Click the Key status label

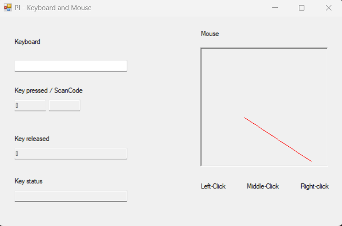coord(28,181)
